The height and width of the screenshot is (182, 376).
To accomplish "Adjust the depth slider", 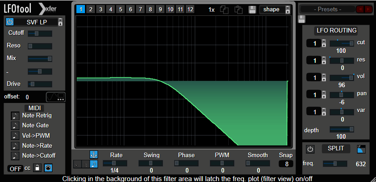I will 342,129.
